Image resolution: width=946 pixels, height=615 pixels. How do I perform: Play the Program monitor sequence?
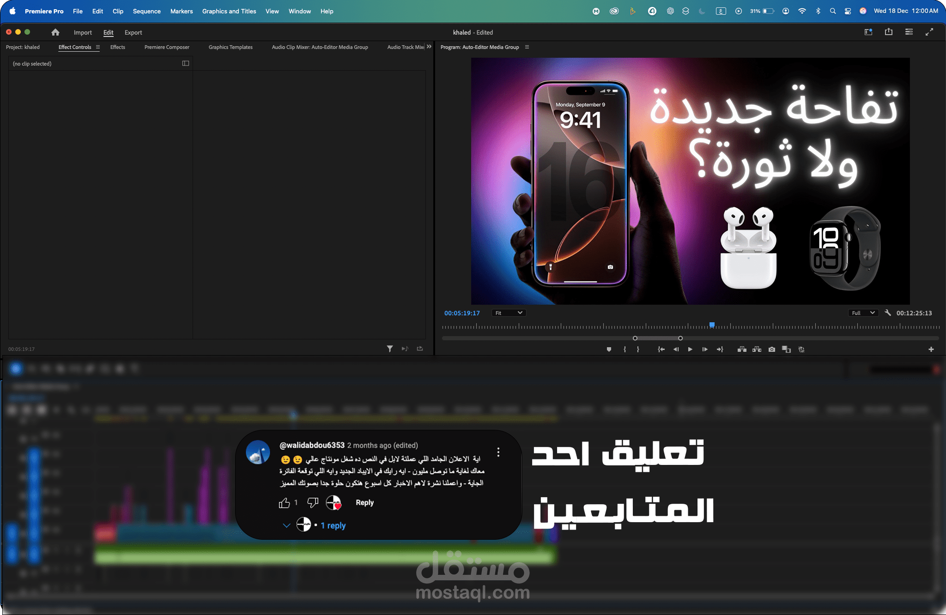690,350
